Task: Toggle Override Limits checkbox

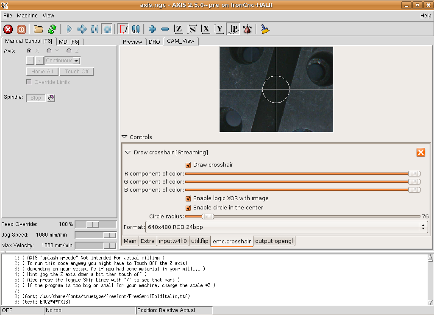Action: tap(29, 82)
